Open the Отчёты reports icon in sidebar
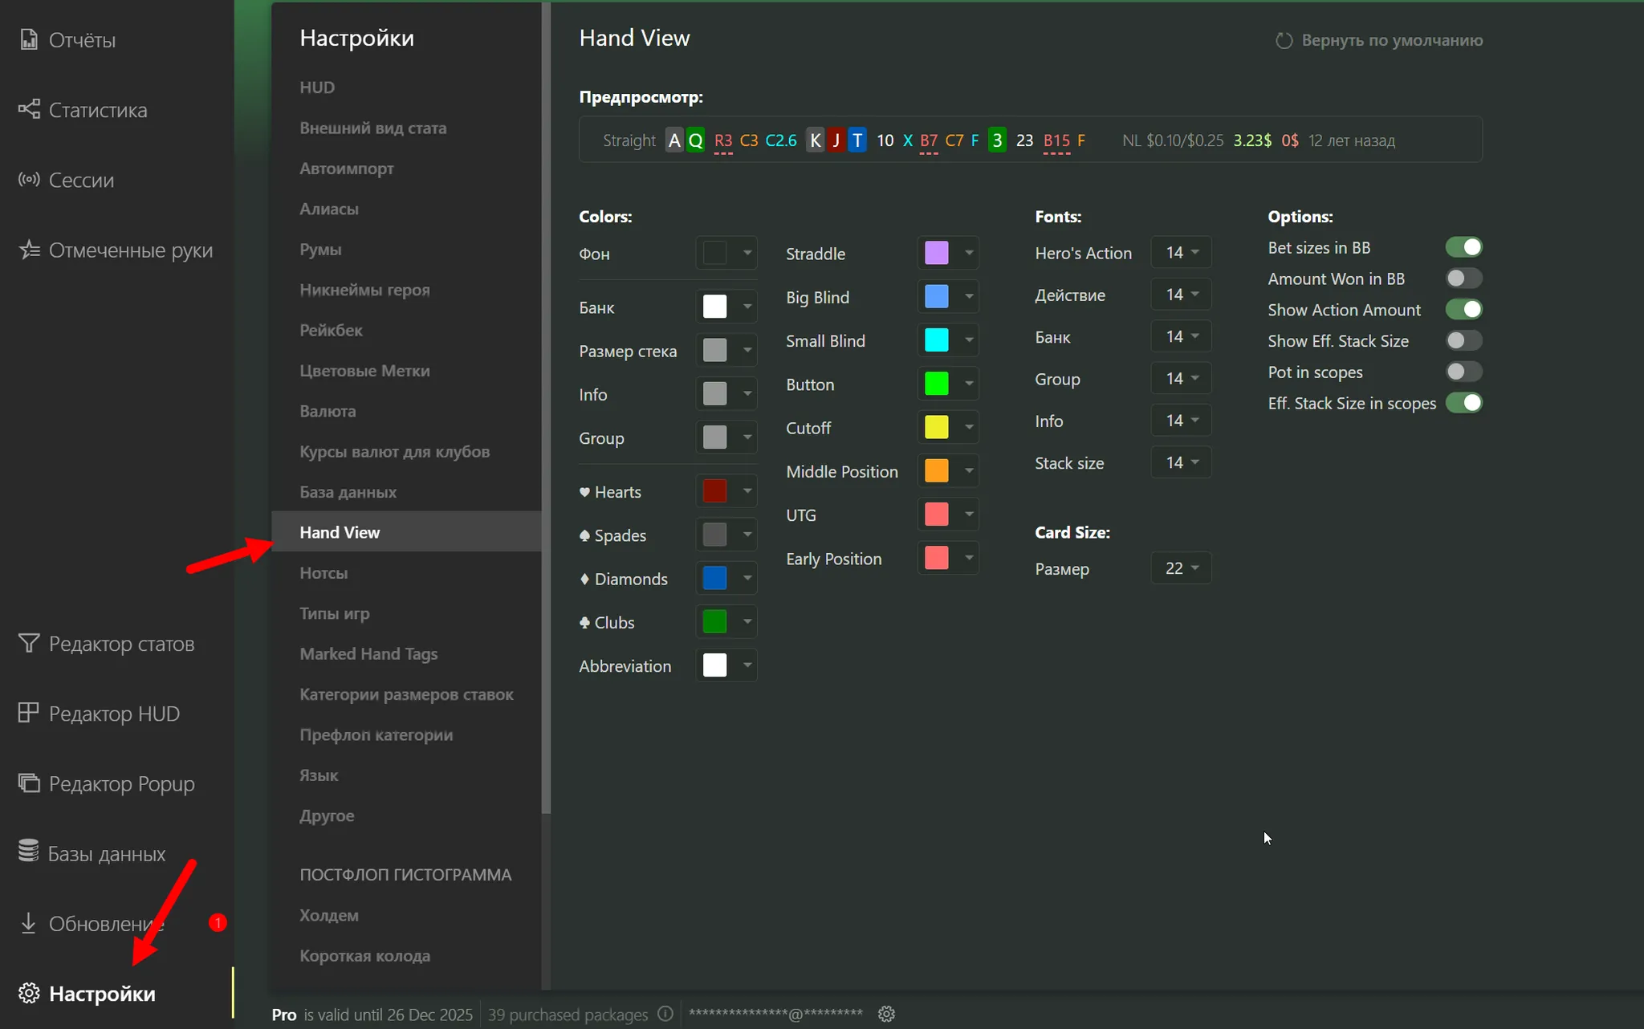This screenshot has width=1644, height=1029. tap(29, 39)
